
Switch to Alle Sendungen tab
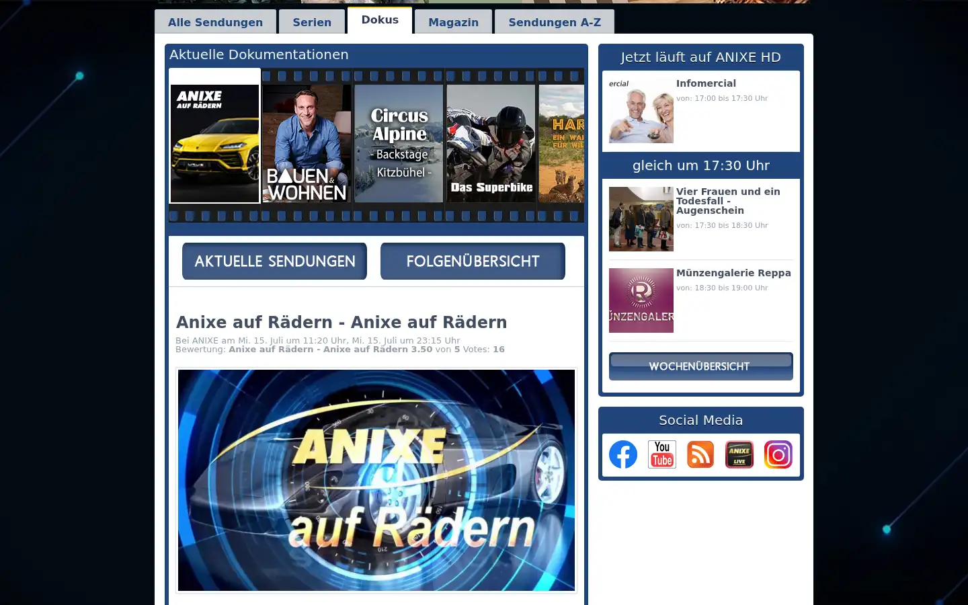(215, 22)
